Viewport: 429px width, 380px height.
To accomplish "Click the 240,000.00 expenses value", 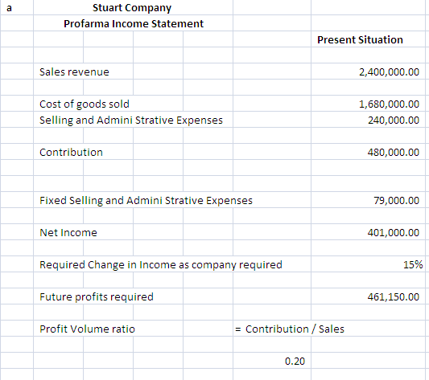I will tap(394, 121).
